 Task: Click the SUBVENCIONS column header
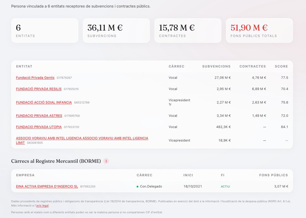tap(216, 66)
